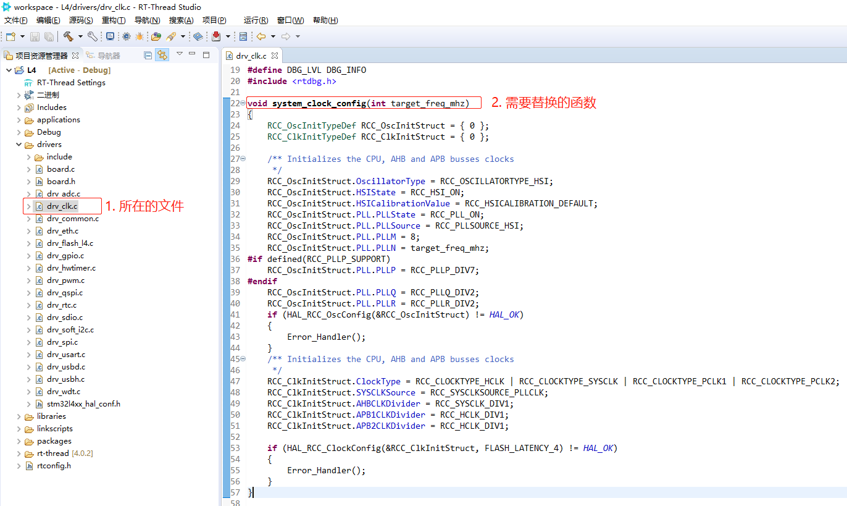Image resolution: width=847 pixels, height=506 pixels.
Task: Click the gear configuration toolbar icon
Action: click(x=127, y=36)
